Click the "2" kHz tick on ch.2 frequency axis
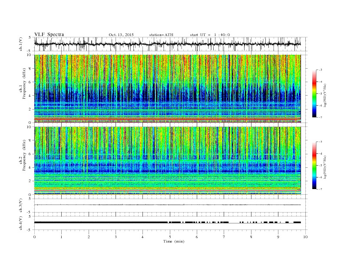This screenshot has height=266, width=344. point(30,181)
